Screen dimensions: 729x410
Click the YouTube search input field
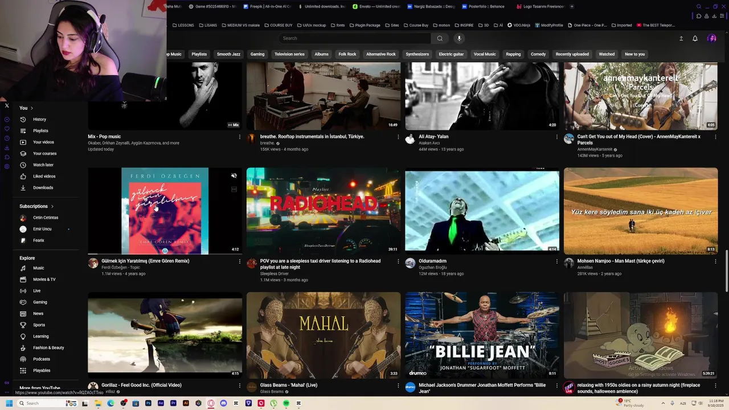click(x=355, y=38)
